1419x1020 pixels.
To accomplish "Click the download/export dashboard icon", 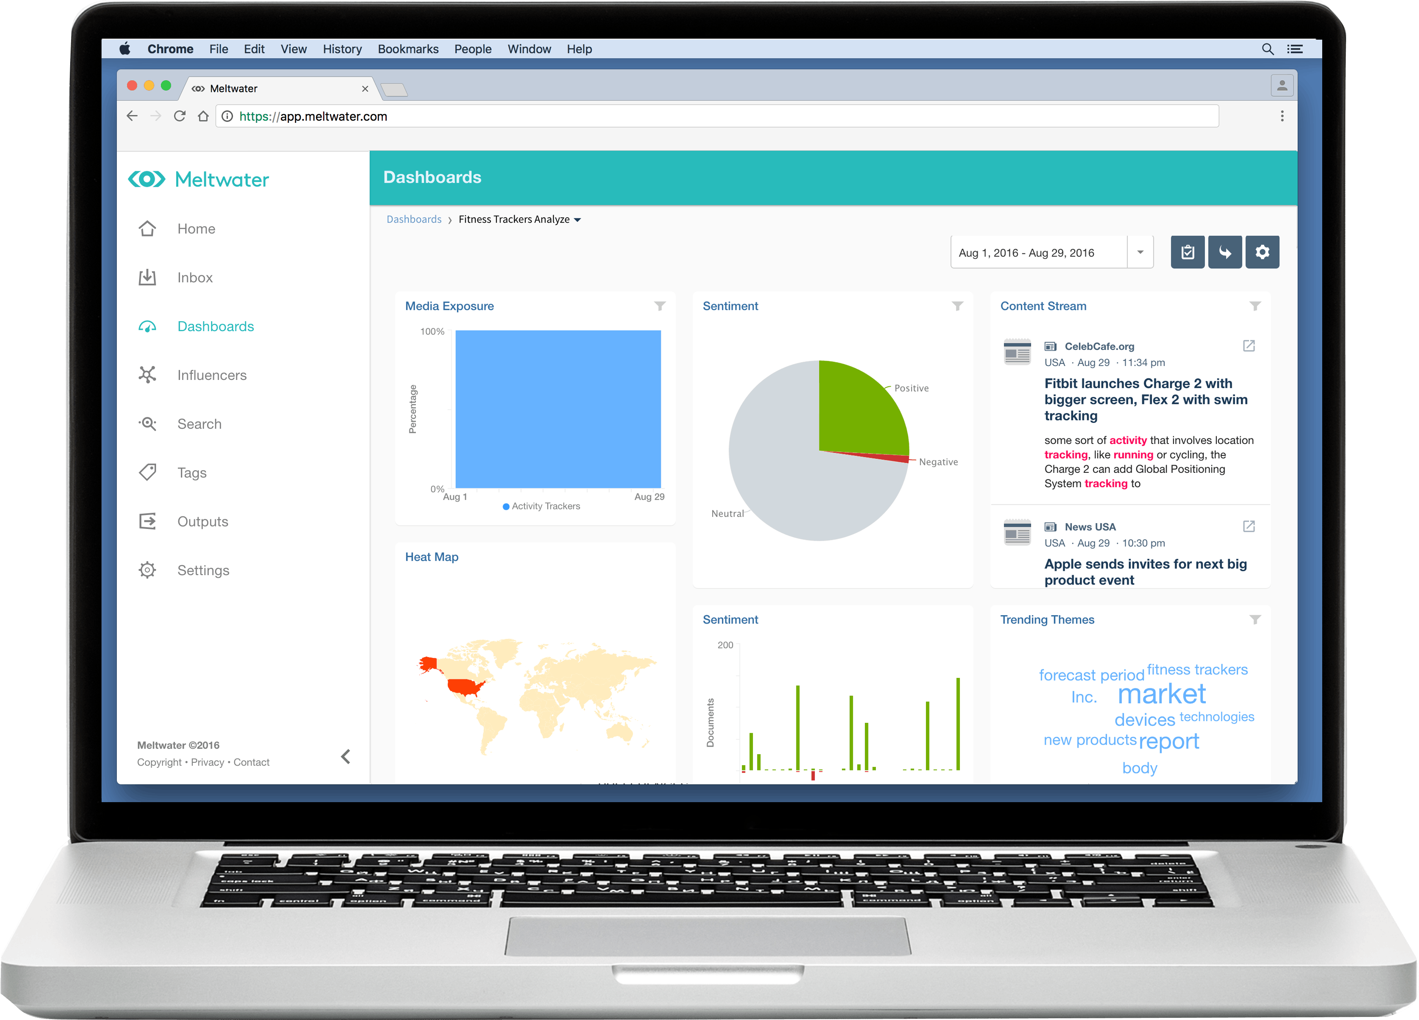I will point(1225,252).
